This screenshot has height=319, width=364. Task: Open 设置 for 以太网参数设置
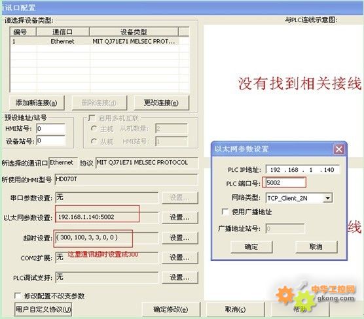[179, 218]
